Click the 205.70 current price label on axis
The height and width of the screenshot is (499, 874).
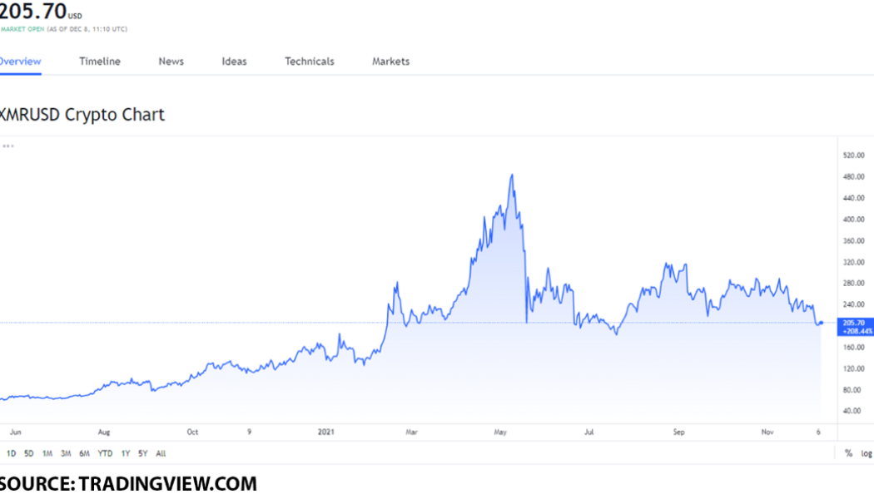click(x=854, y=322)
